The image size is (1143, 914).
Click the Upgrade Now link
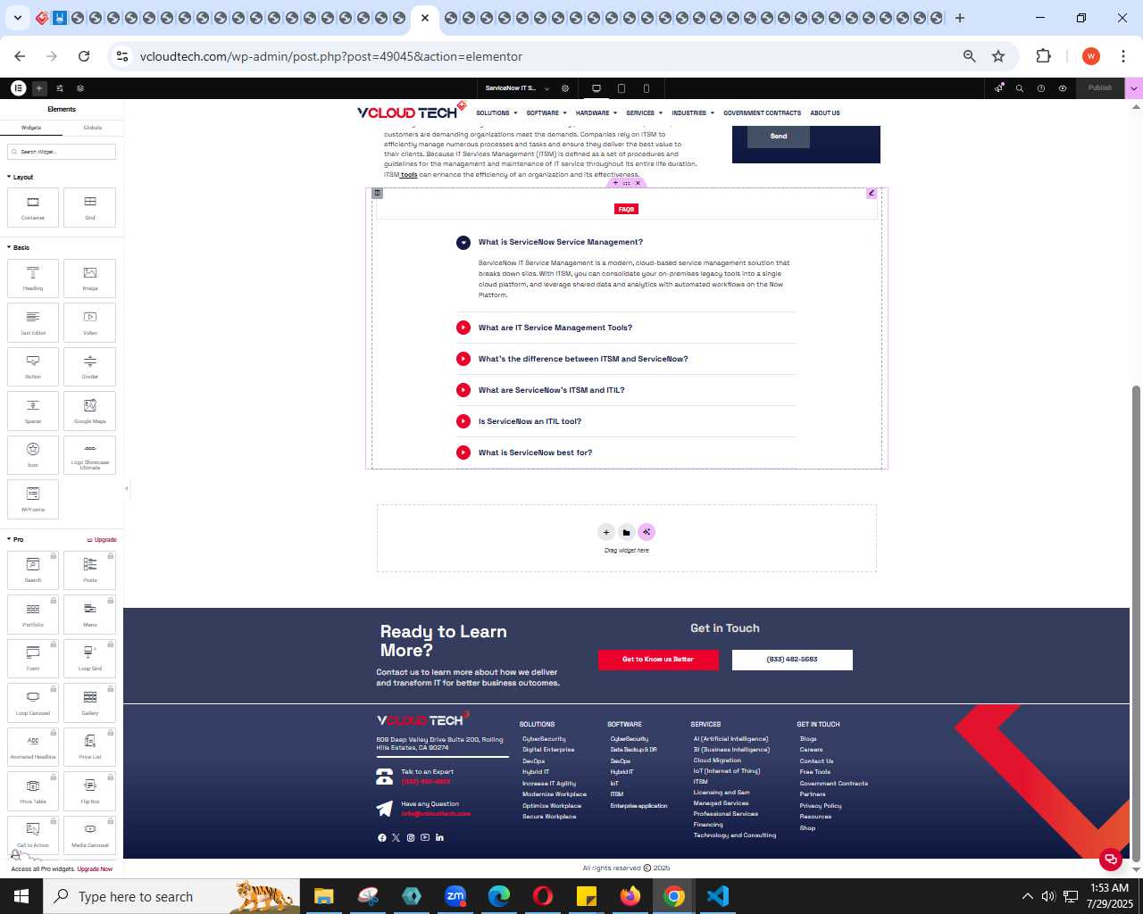tap(95, 869)
